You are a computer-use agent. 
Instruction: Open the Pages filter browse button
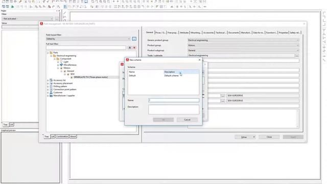coord(57,19)
